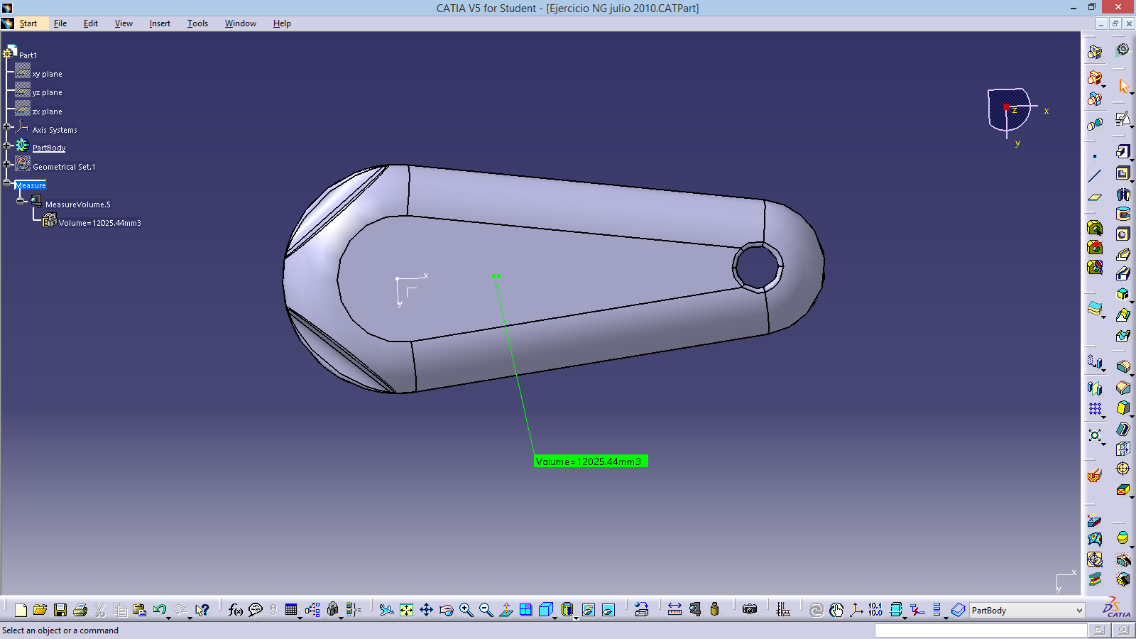Open a file with the folder icon
Viewport: 1136px width, 639px height.
(x=40, y=610)
